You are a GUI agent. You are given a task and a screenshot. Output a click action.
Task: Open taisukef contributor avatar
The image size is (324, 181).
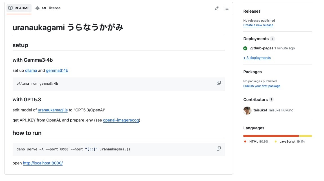(x=247, y=110)
